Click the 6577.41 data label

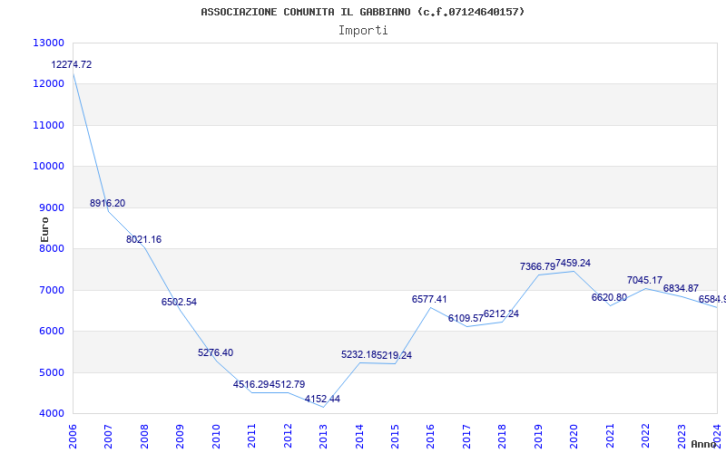[429, 300]
